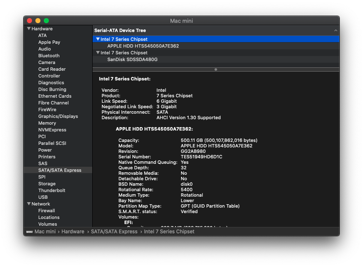Screen dimensions: 363x267
Task: Click the capacity value 500.11 GB
Action: (219, 140)
